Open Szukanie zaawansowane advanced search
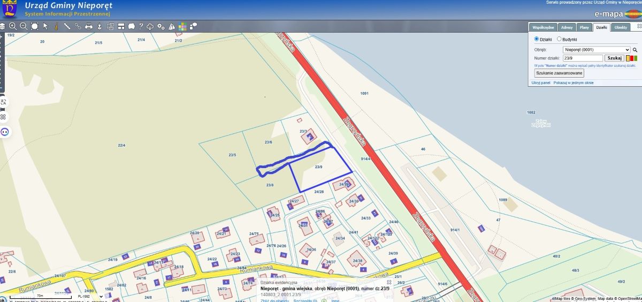642x302 pixels. tap(559, 73)
